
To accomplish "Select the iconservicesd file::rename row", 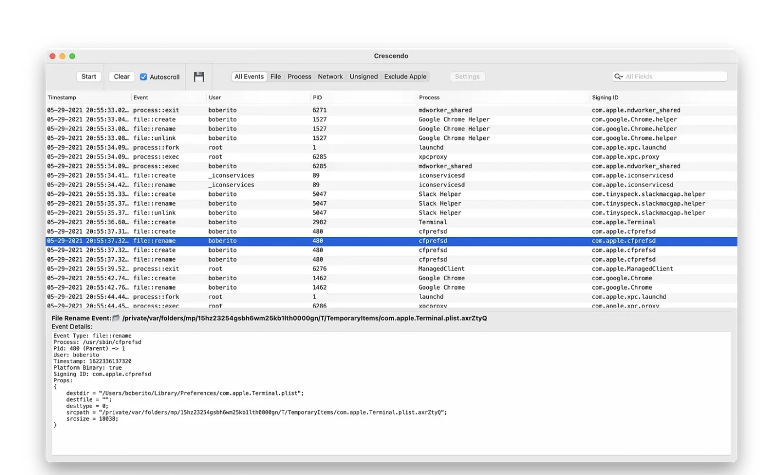I will point(391,185).
